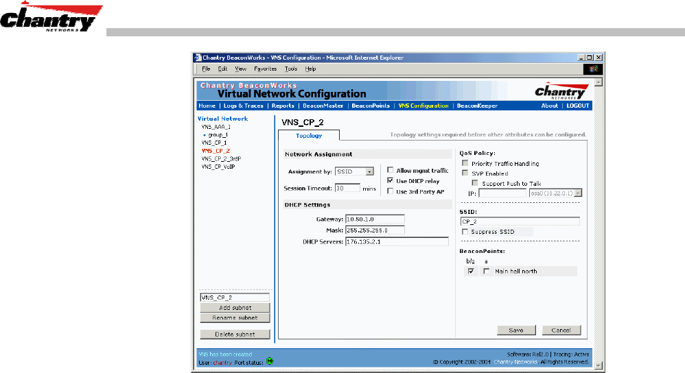Check Support Push to Talk
The height and width of the screenshot is (373, 685).
[475, 183]
